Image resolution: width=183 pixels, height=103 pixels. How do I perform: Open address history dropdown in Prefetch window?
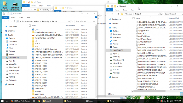(x=158, y=14)
